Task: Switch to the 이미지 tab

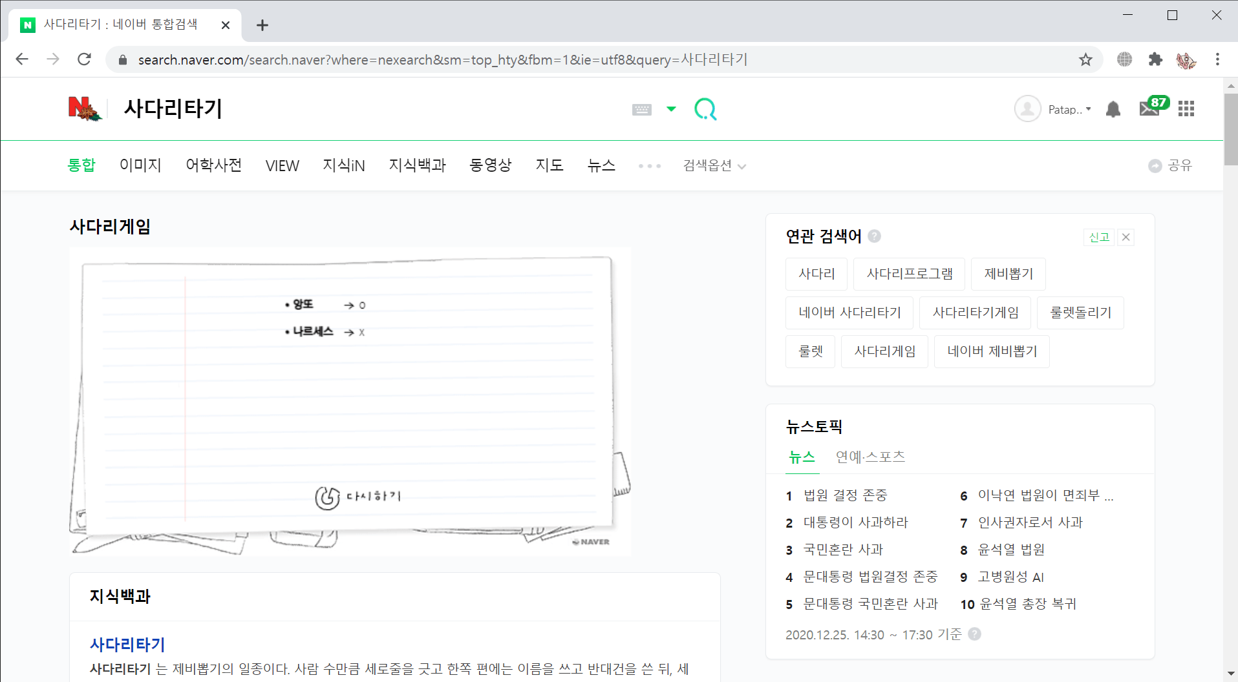Action: [140, 165]
